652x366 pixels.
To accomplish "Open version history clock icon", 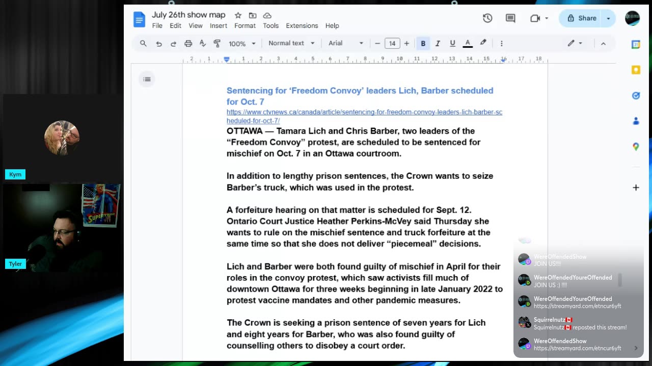I will [x=487, y=18].
